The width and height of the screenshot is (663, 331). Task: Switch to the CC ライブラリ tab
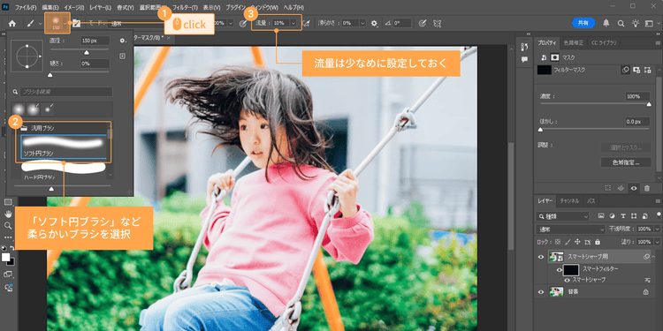[x=604, y=42]
